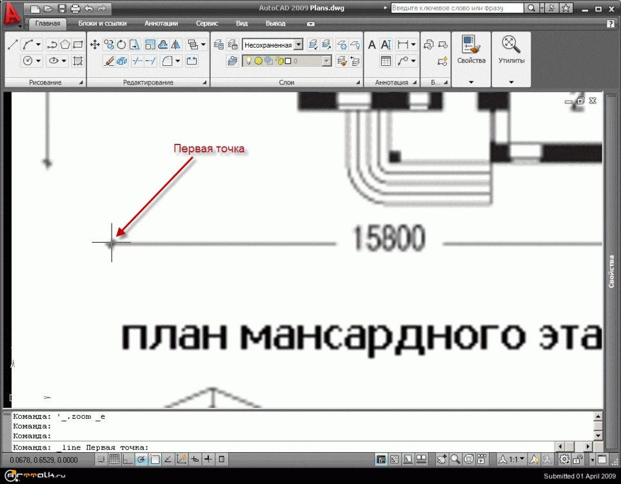Insert a table from Аннотация panel
The width and height of the screenshot is (621, 484).
386,61
